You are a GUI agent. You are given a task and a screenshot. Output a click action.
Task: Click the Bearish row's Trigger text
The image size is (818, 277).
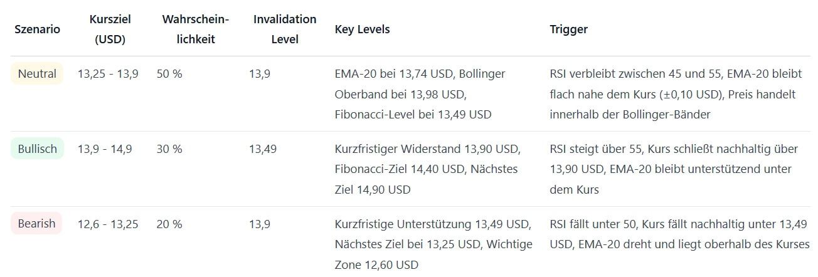pos(679,234)
